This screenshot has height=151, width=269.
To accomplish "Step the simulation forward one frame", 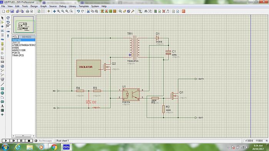I will coord(13,141).
